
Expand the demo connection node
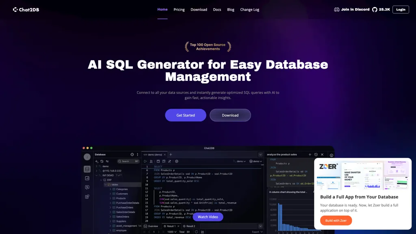tap(97, 166)
